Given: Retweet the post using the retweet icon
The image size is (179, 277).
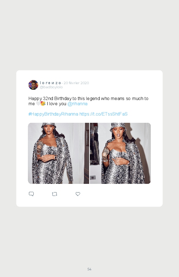Looking at the screenshot, I should tap(54, 194).
